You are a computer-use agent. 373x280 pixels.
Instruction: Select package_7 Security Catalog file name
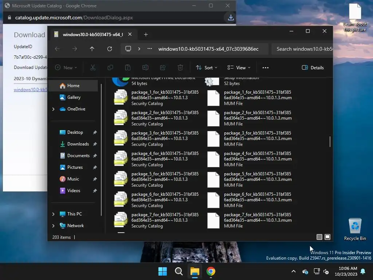pos(165,217)
